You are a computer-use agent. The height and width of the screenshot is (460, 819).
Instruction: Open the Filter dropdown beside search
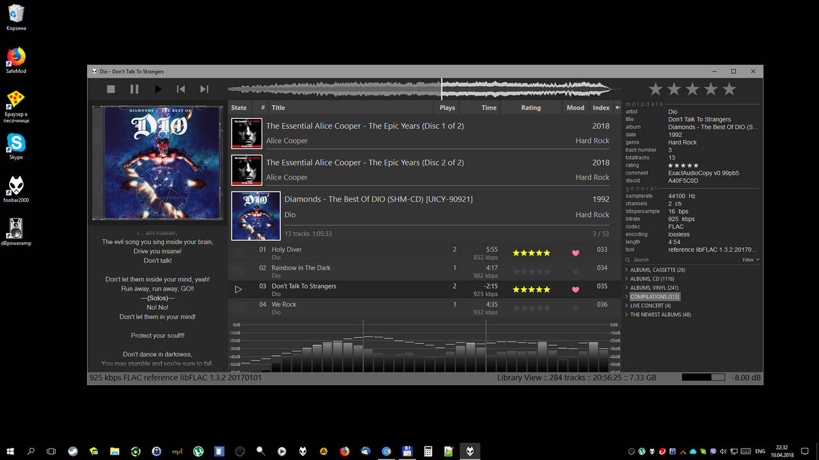(751, 260)
